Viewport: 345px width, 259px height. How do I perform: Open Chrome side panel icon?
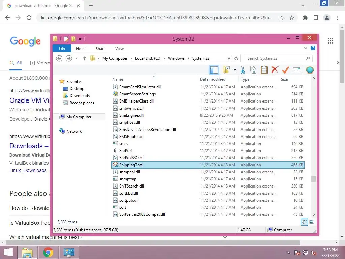(x=316, y=18)
